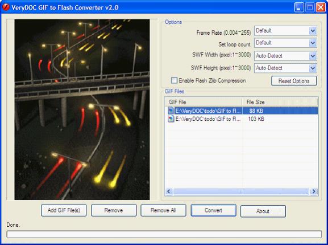Close the GIF to Flash Converter window

321,7
